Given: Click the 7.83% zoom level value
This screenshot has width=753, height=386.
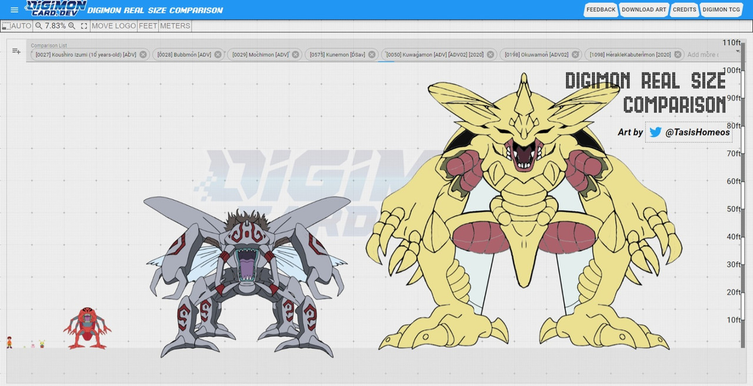Looking at the screenshot, I should [55, 26].
